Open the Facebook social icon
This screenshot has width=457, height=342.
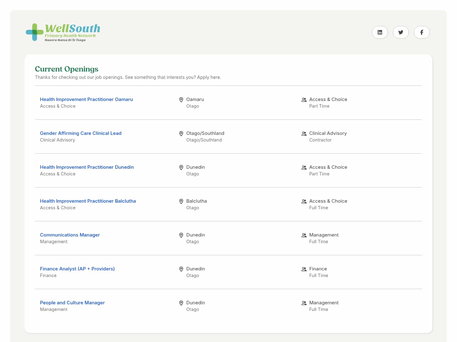tap(422, 32)
